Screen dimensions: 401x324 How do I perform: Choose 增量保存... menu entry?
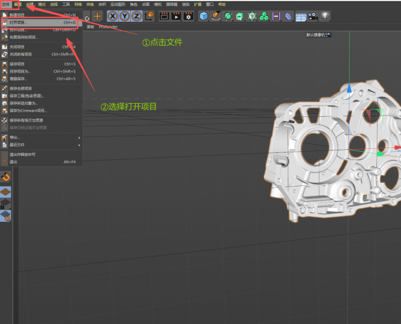(41, 79)
